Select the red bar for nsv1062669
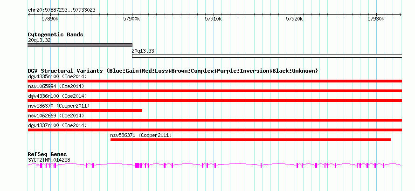The width and height of the screenshot is (415, 191). tap(215, 120)
